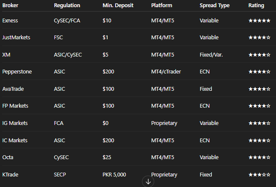Screen dimensions: 276x187
Task: Select the Min. Deposit column header
Action: click(118, 5)
